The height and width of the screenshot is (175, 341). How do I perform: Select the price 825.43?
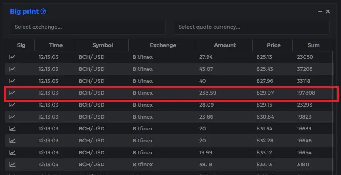(x=265, y=69)
